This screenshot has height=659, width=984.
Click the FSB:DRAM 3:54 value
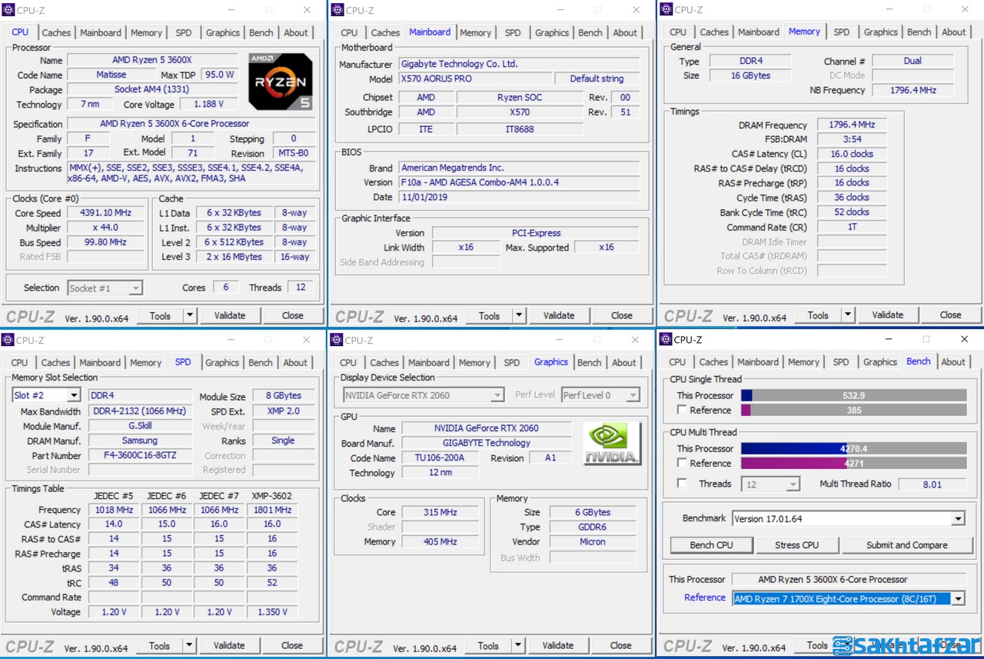coord(851,139)
